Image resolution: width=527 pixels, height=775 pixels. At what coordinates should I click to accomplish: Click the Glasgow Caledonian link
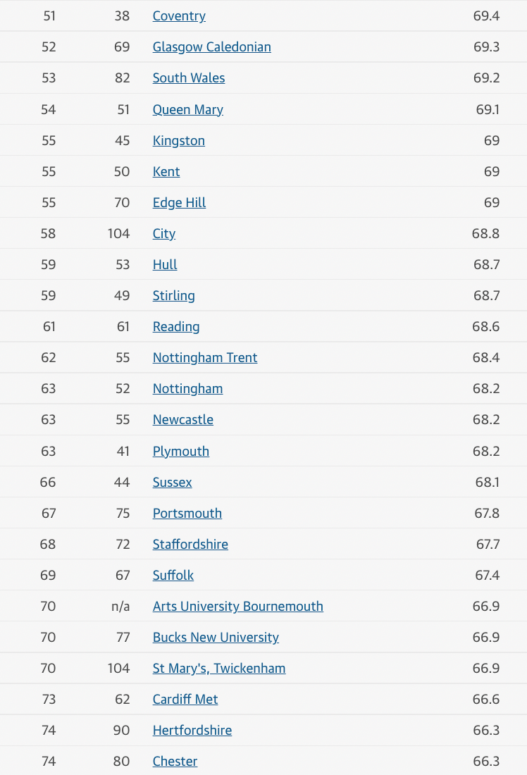click(211, 47)
